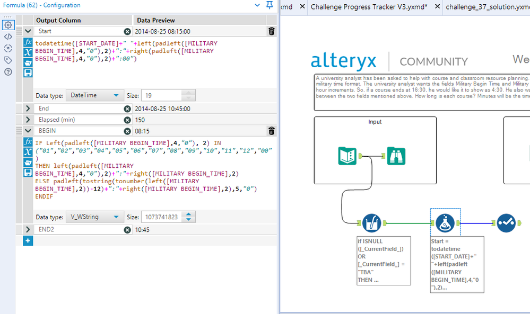Image resolution: width=530 pixels, height=314 pixels.
Task: Add a new expression with plus button
Action: point(28,241)
